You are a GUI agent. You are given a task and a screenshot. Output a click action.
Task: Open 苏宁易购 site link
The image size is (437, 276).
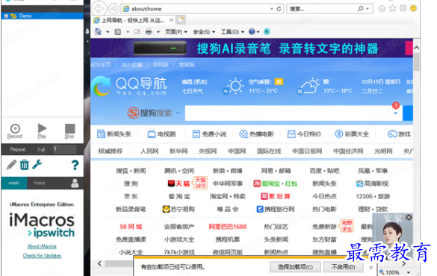click(179, 209)
